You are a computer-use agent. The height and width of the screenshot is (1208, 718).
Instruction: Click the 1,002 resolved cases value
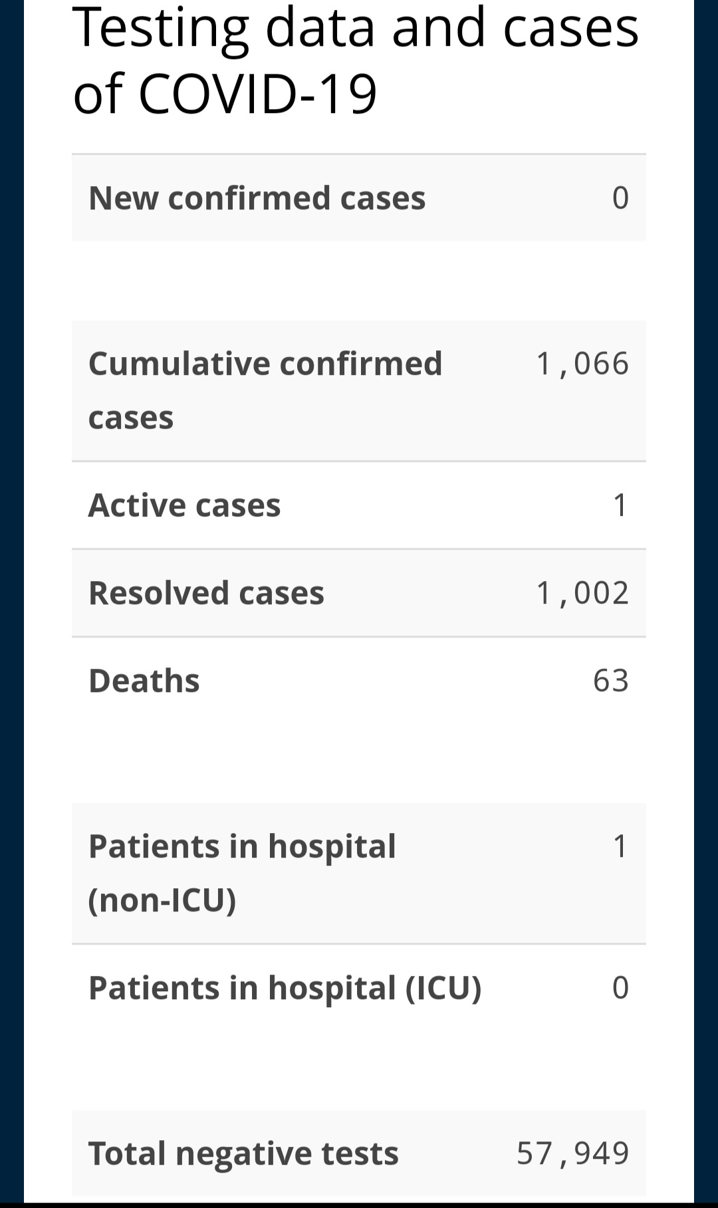point(582,593)
